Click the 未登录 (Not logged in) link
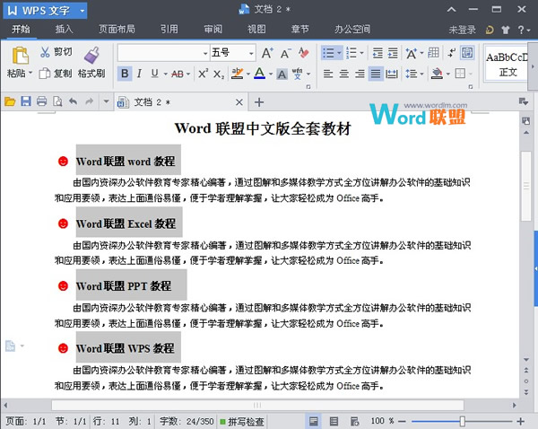Viewport: 538px width, 429px height. (x=462, y=30)
